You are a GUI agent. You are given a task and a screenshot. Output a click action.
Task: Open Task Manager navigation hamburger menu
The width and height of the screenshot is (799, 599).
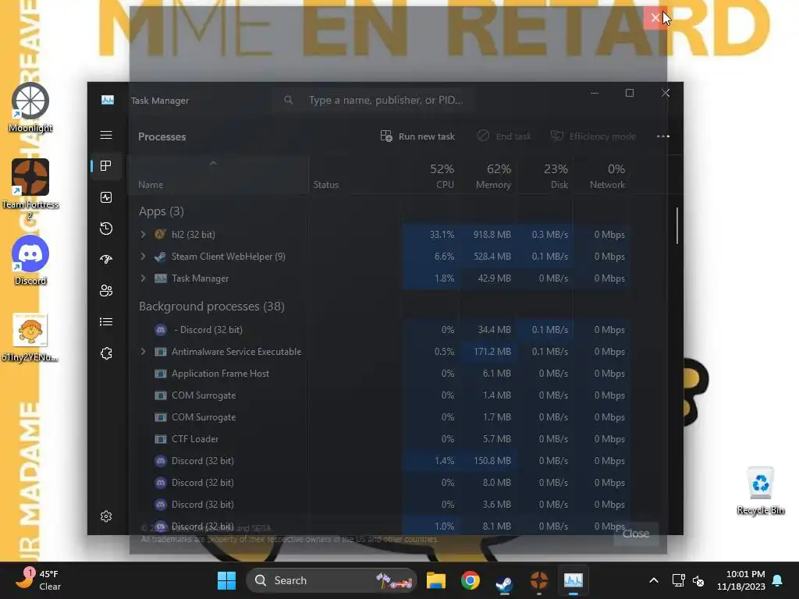click(106, 135)
